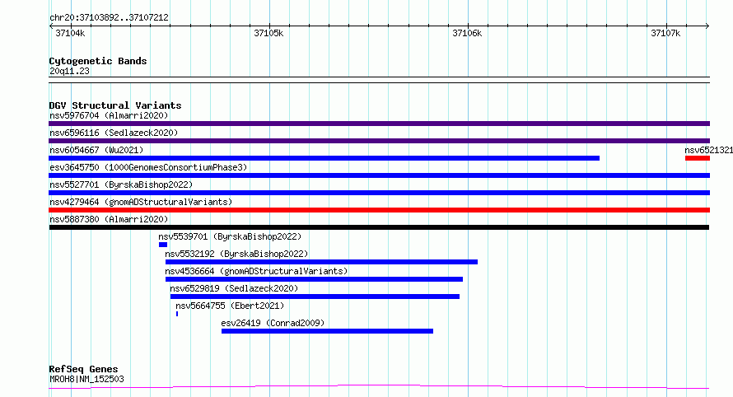Click the RefSeq Genes track title
The image size is (733, 397).
pyautogui.click(x=83, y=370)
